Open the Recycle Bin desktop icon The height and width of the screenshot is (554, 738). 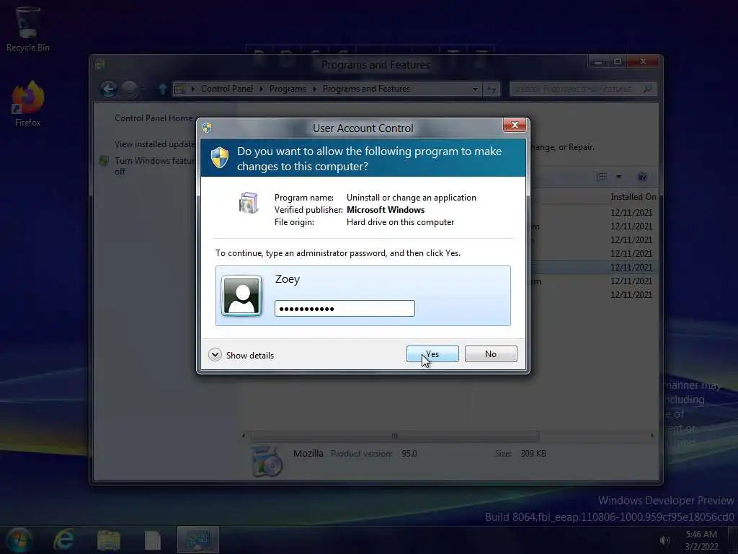[28, 29]
